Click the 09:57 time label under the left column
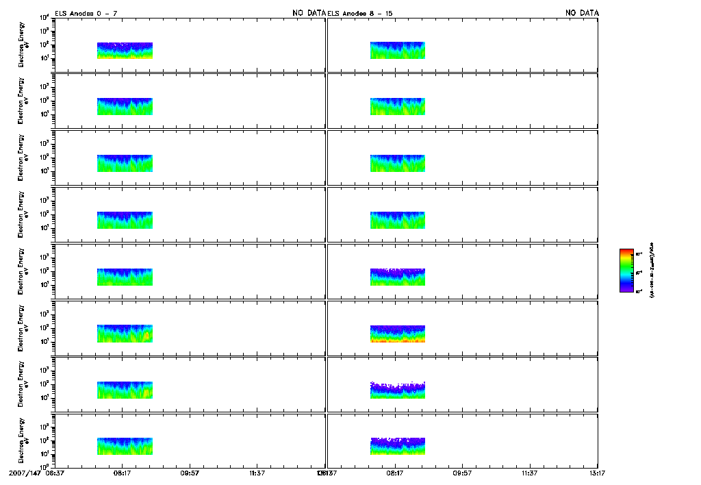The image size is (701, 485). (x=190, y=473)
